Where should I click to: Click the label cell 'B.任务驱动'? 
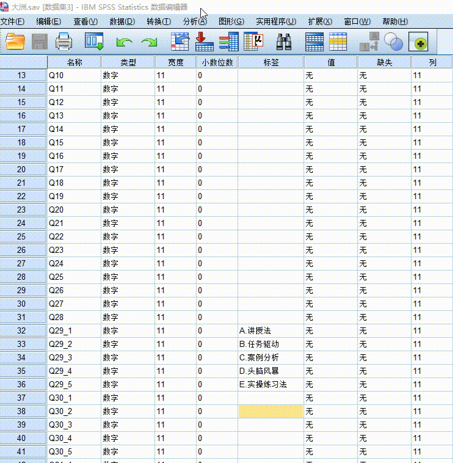(x=271, y=345)
